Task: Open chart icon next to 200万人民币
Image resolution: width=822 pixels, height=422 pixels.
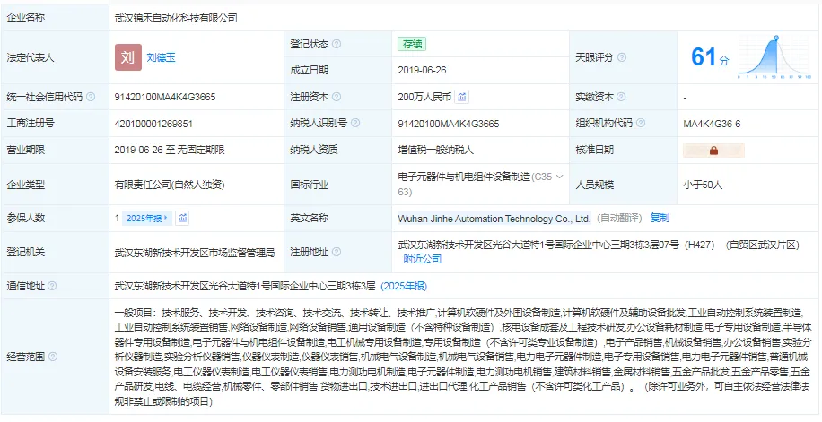Action: click(462, 97)
